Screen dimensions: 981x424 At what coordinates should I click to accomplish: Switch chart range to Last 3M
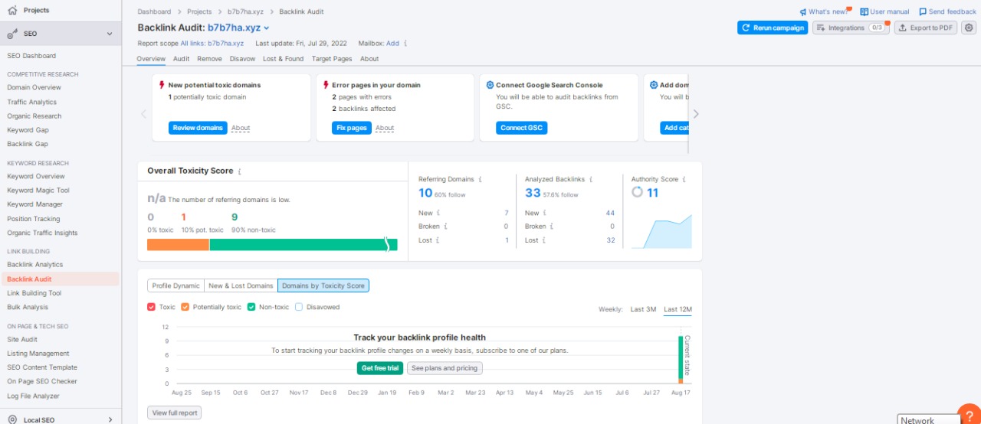tap(643, 309)
